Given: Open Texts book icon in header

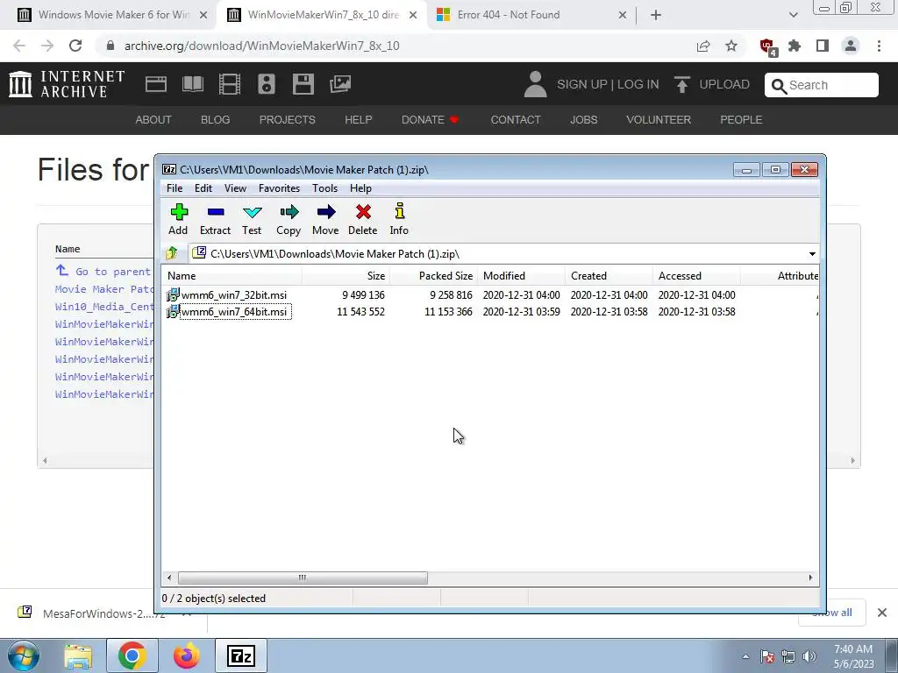Looking at the screenshot, I should click(193, 85).
